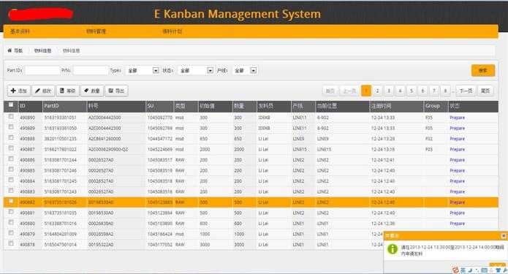Check the box for highlighted row 490882
508x274 pixels.
11,202
